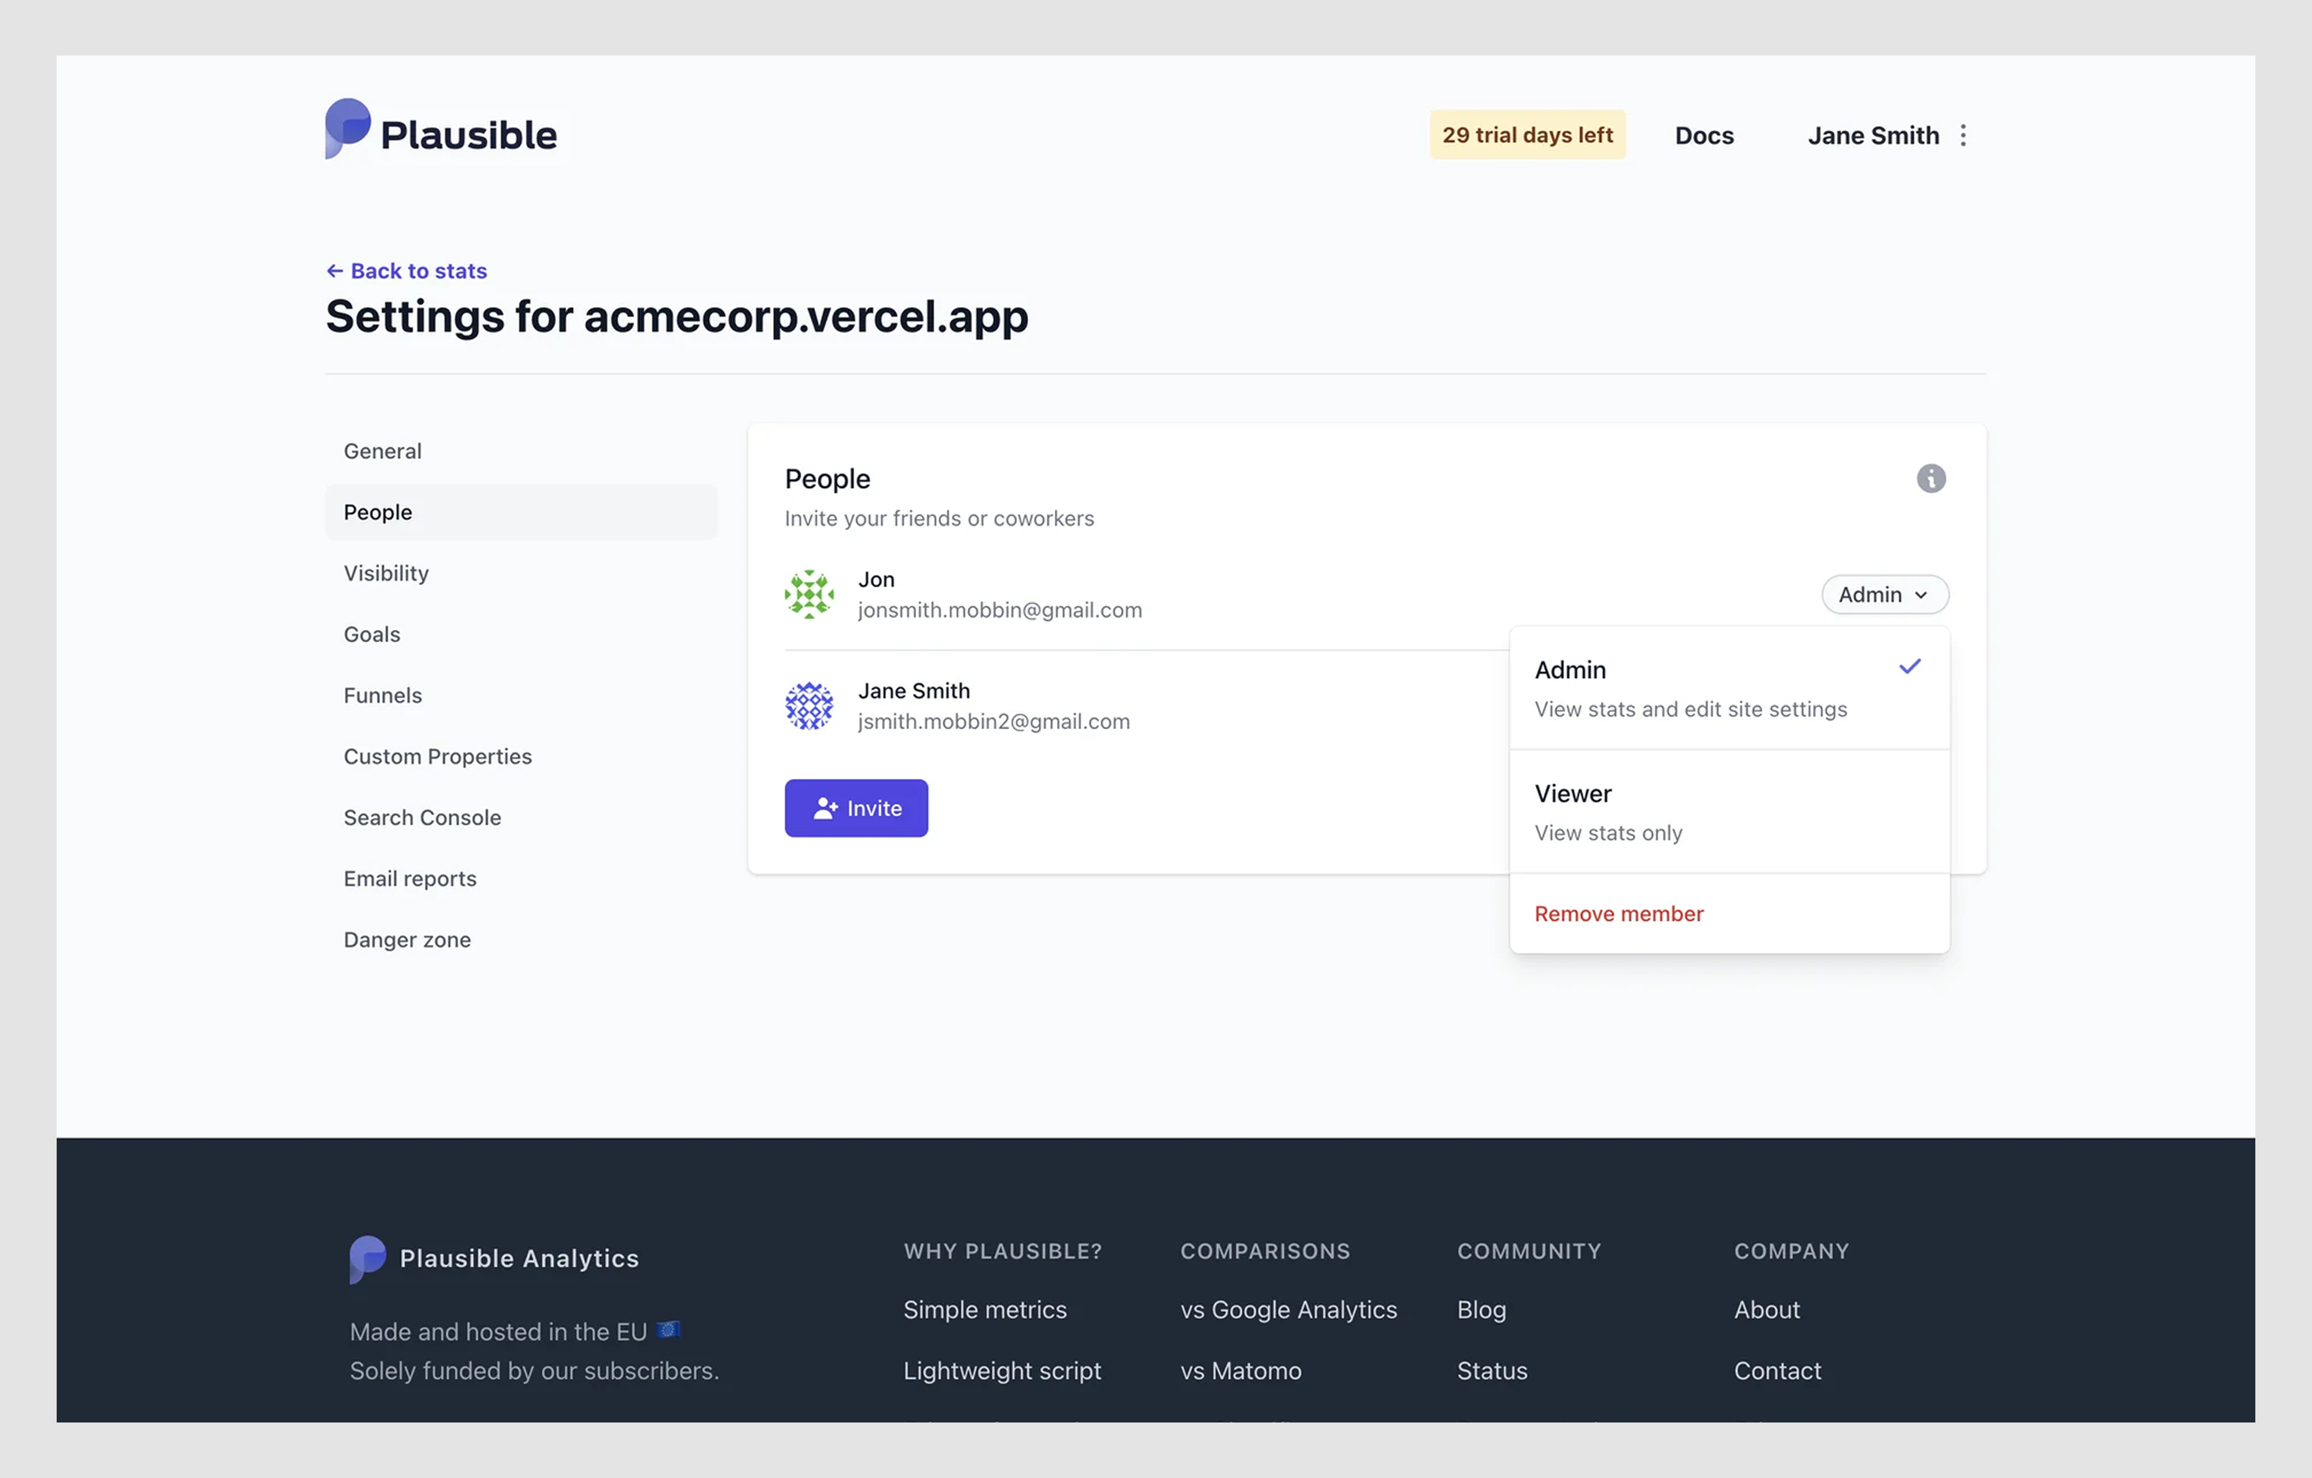This screenshot has width=2312, height=1478.
Task: Click the checkmark next to Admin option
Action: point(1910,667)
